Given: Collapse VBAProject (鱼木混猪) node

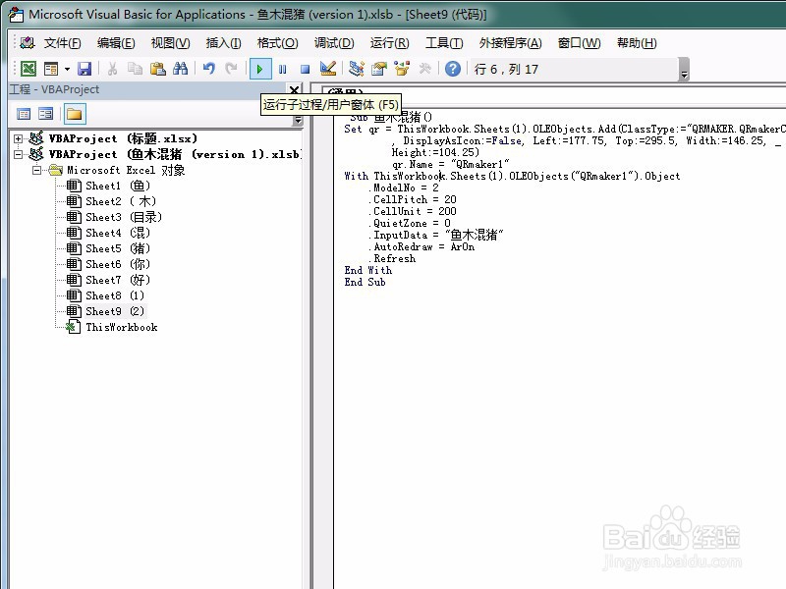Looking at the screenshot, I should tap(18, 154).
